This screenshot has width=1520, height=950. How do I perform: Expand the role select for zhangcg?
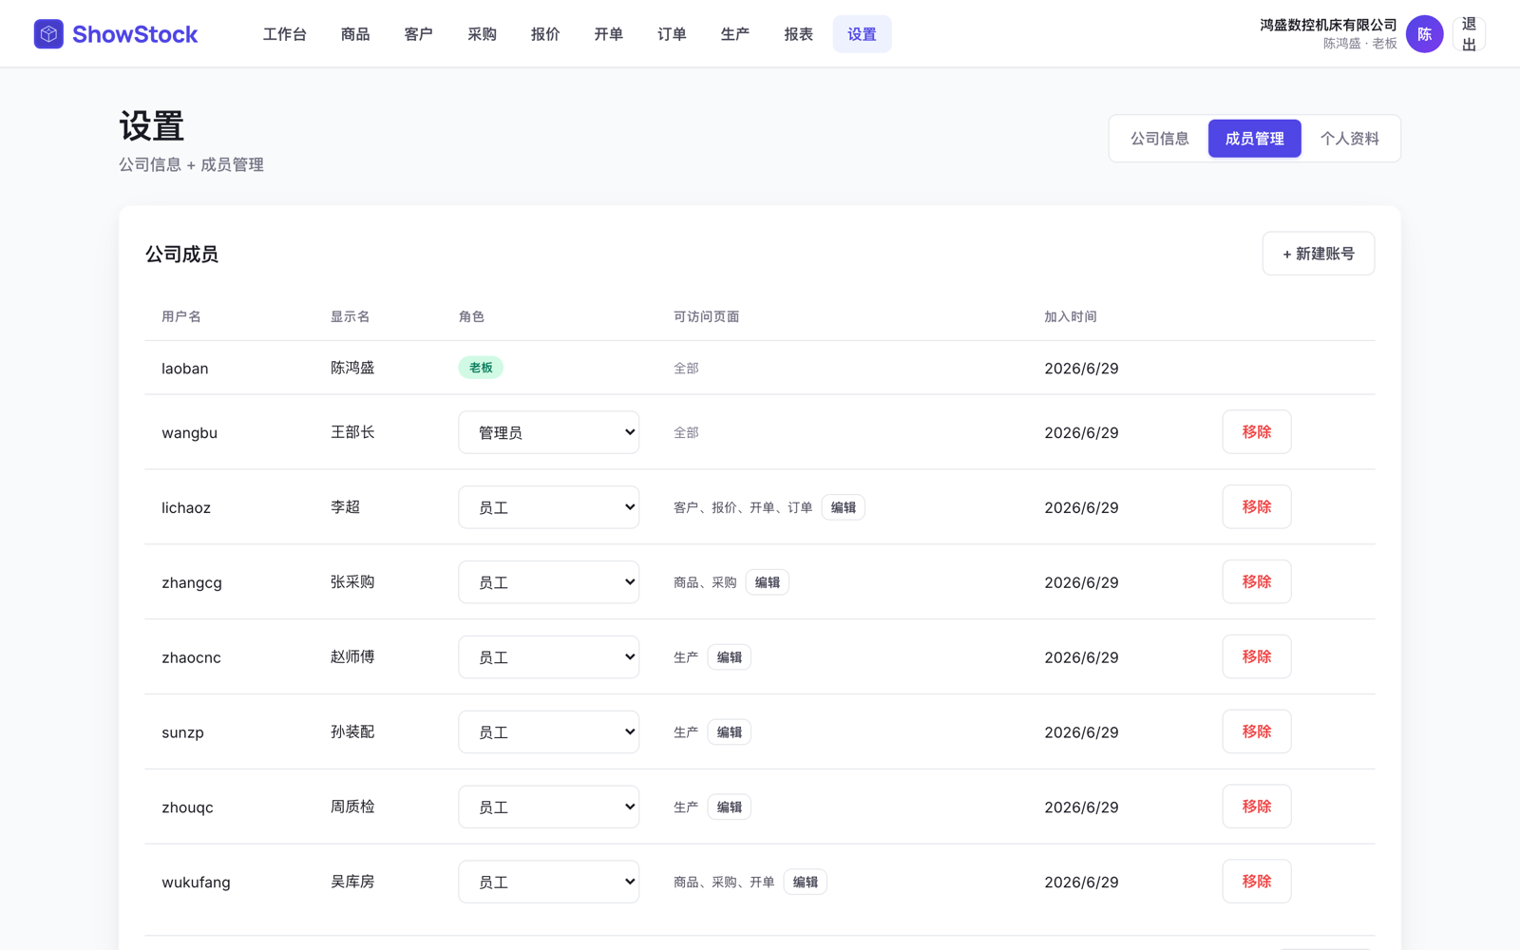point(548,582)
